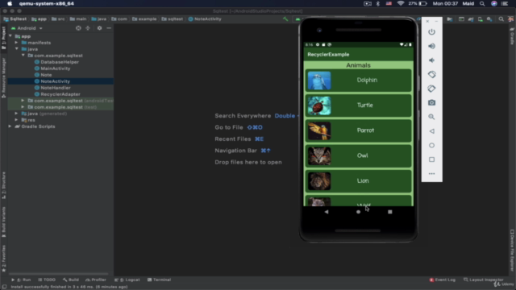Open the Apple menu
The height and width of the screenshot is (290, 516).
10,3
